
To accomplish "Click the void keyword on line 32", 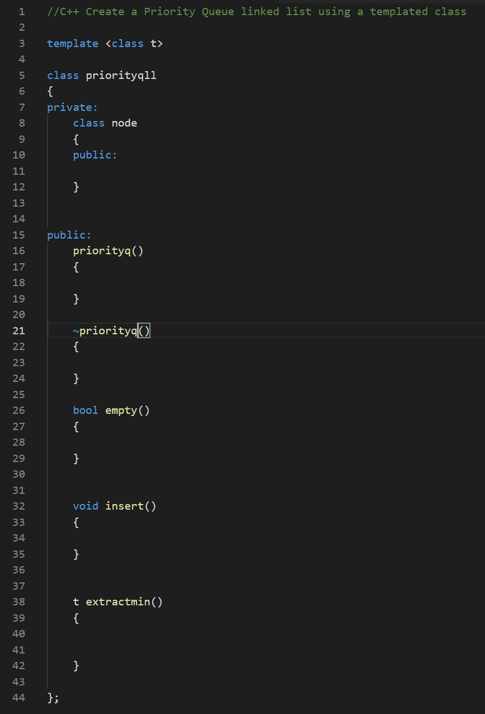I will (85, 506).
